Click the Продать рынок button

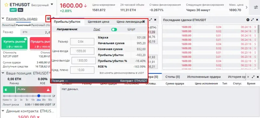coord(40,44)
